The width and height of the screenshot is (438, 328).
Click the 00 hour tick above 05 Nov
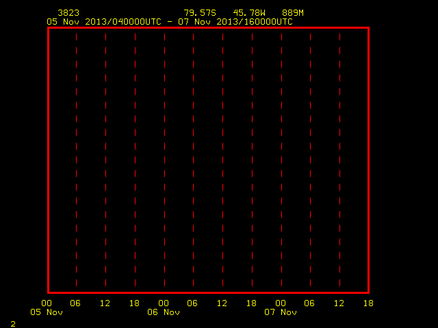[47, 303]
